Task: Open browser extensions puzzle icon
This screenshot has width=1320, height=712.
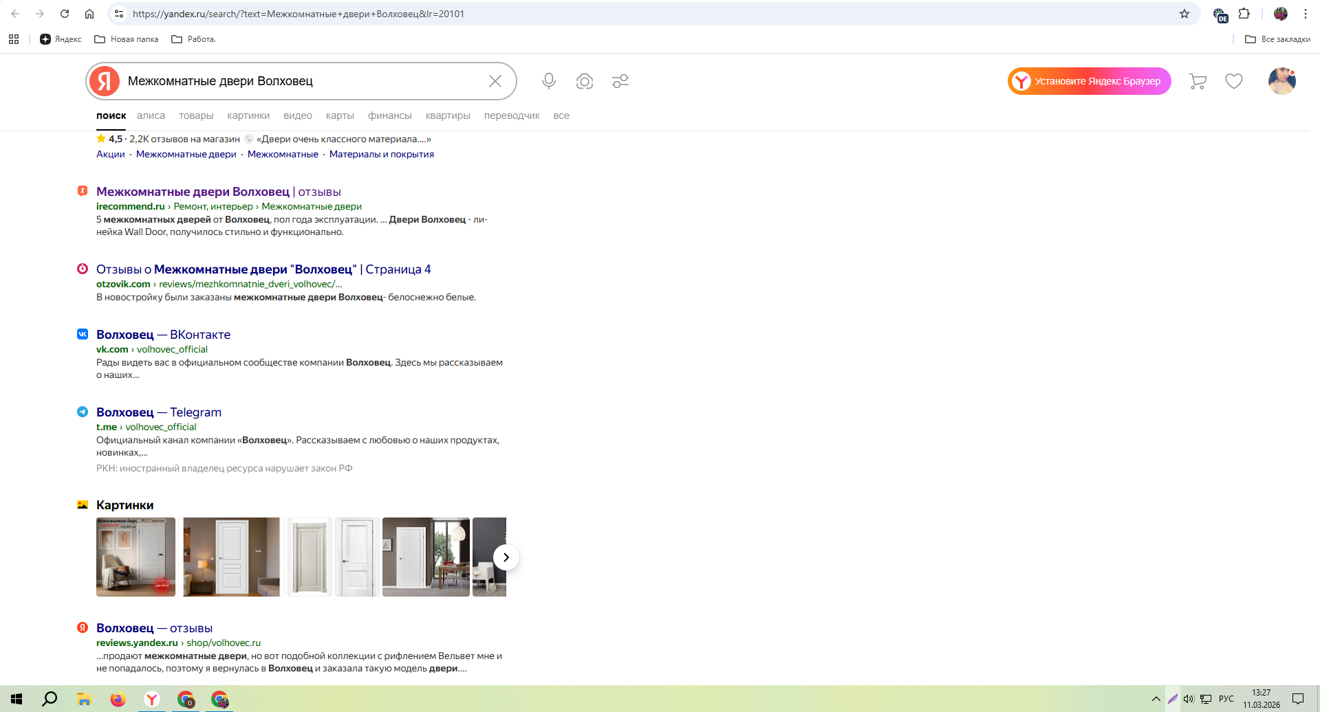Action: click(1244, 14)
